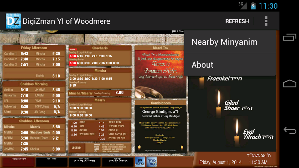This screenshot has height=168, width=299.
Task: Tap the 'משנה יומי' panel
Action: [85, 161]
